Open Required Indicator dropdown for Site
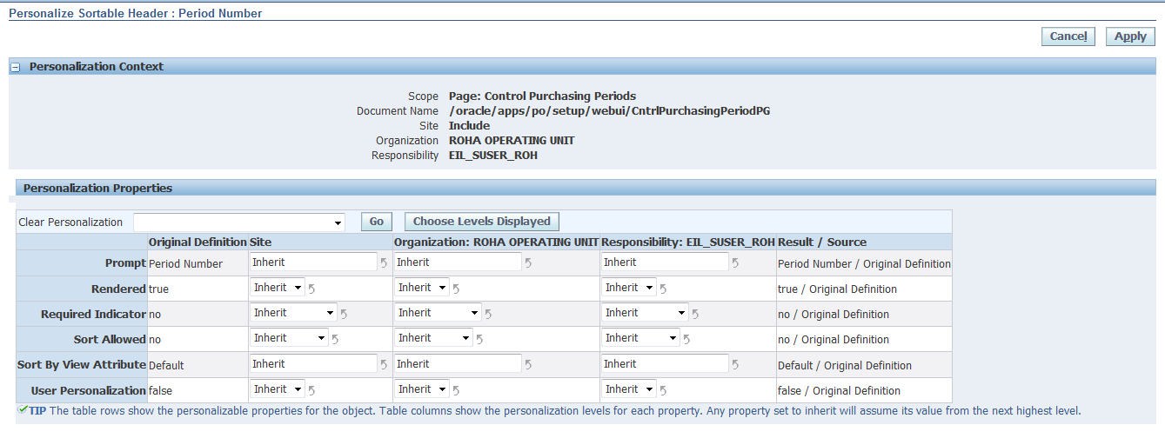The image size is (1165, 445). pyautogui.click(x=293, y=313)
